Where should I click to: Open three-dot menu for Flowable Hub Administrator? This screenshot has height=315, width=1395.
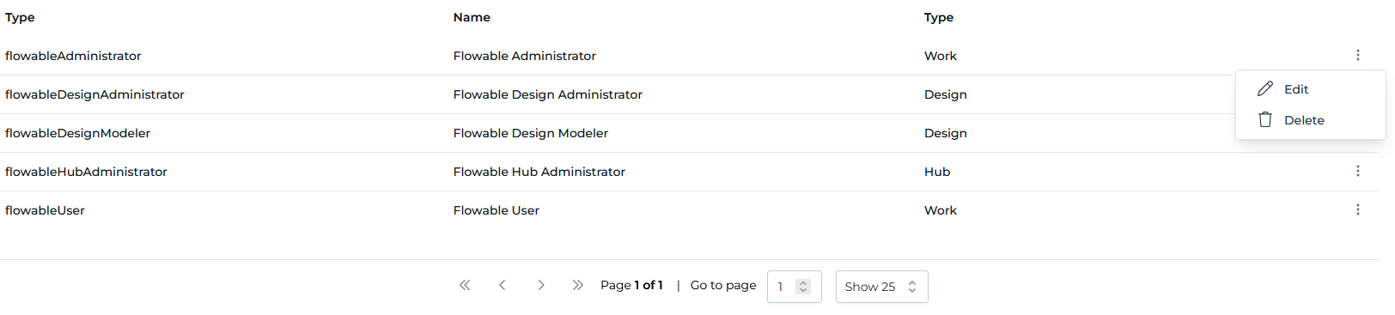point(1357,171)
